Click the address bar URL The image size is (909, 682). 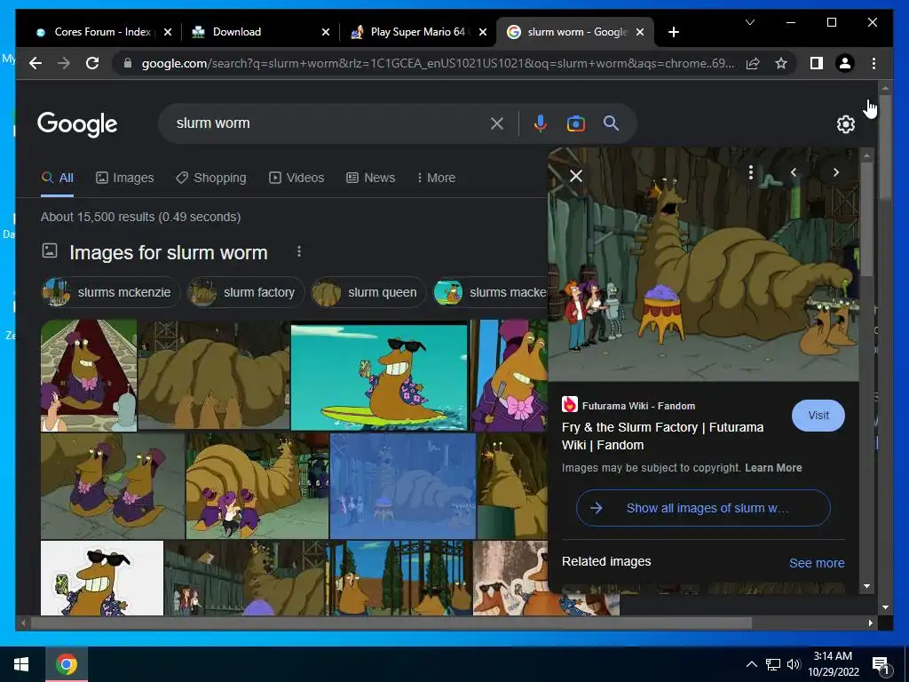point(438,63)
